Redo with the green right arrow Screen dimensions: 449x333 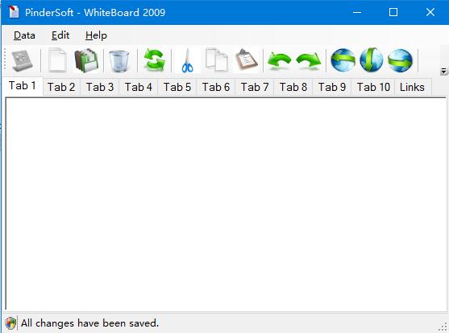(309, 60)
